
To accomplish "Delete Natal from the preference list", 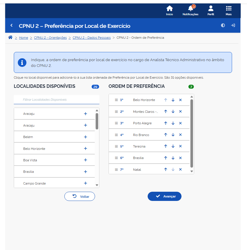I will pyautogui.click(x=180, y=170).
